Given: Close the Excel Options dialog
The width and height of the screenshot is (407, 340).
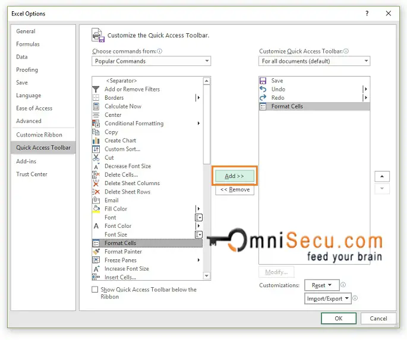Looking at the screenshot, I should (x=389, y=13).
